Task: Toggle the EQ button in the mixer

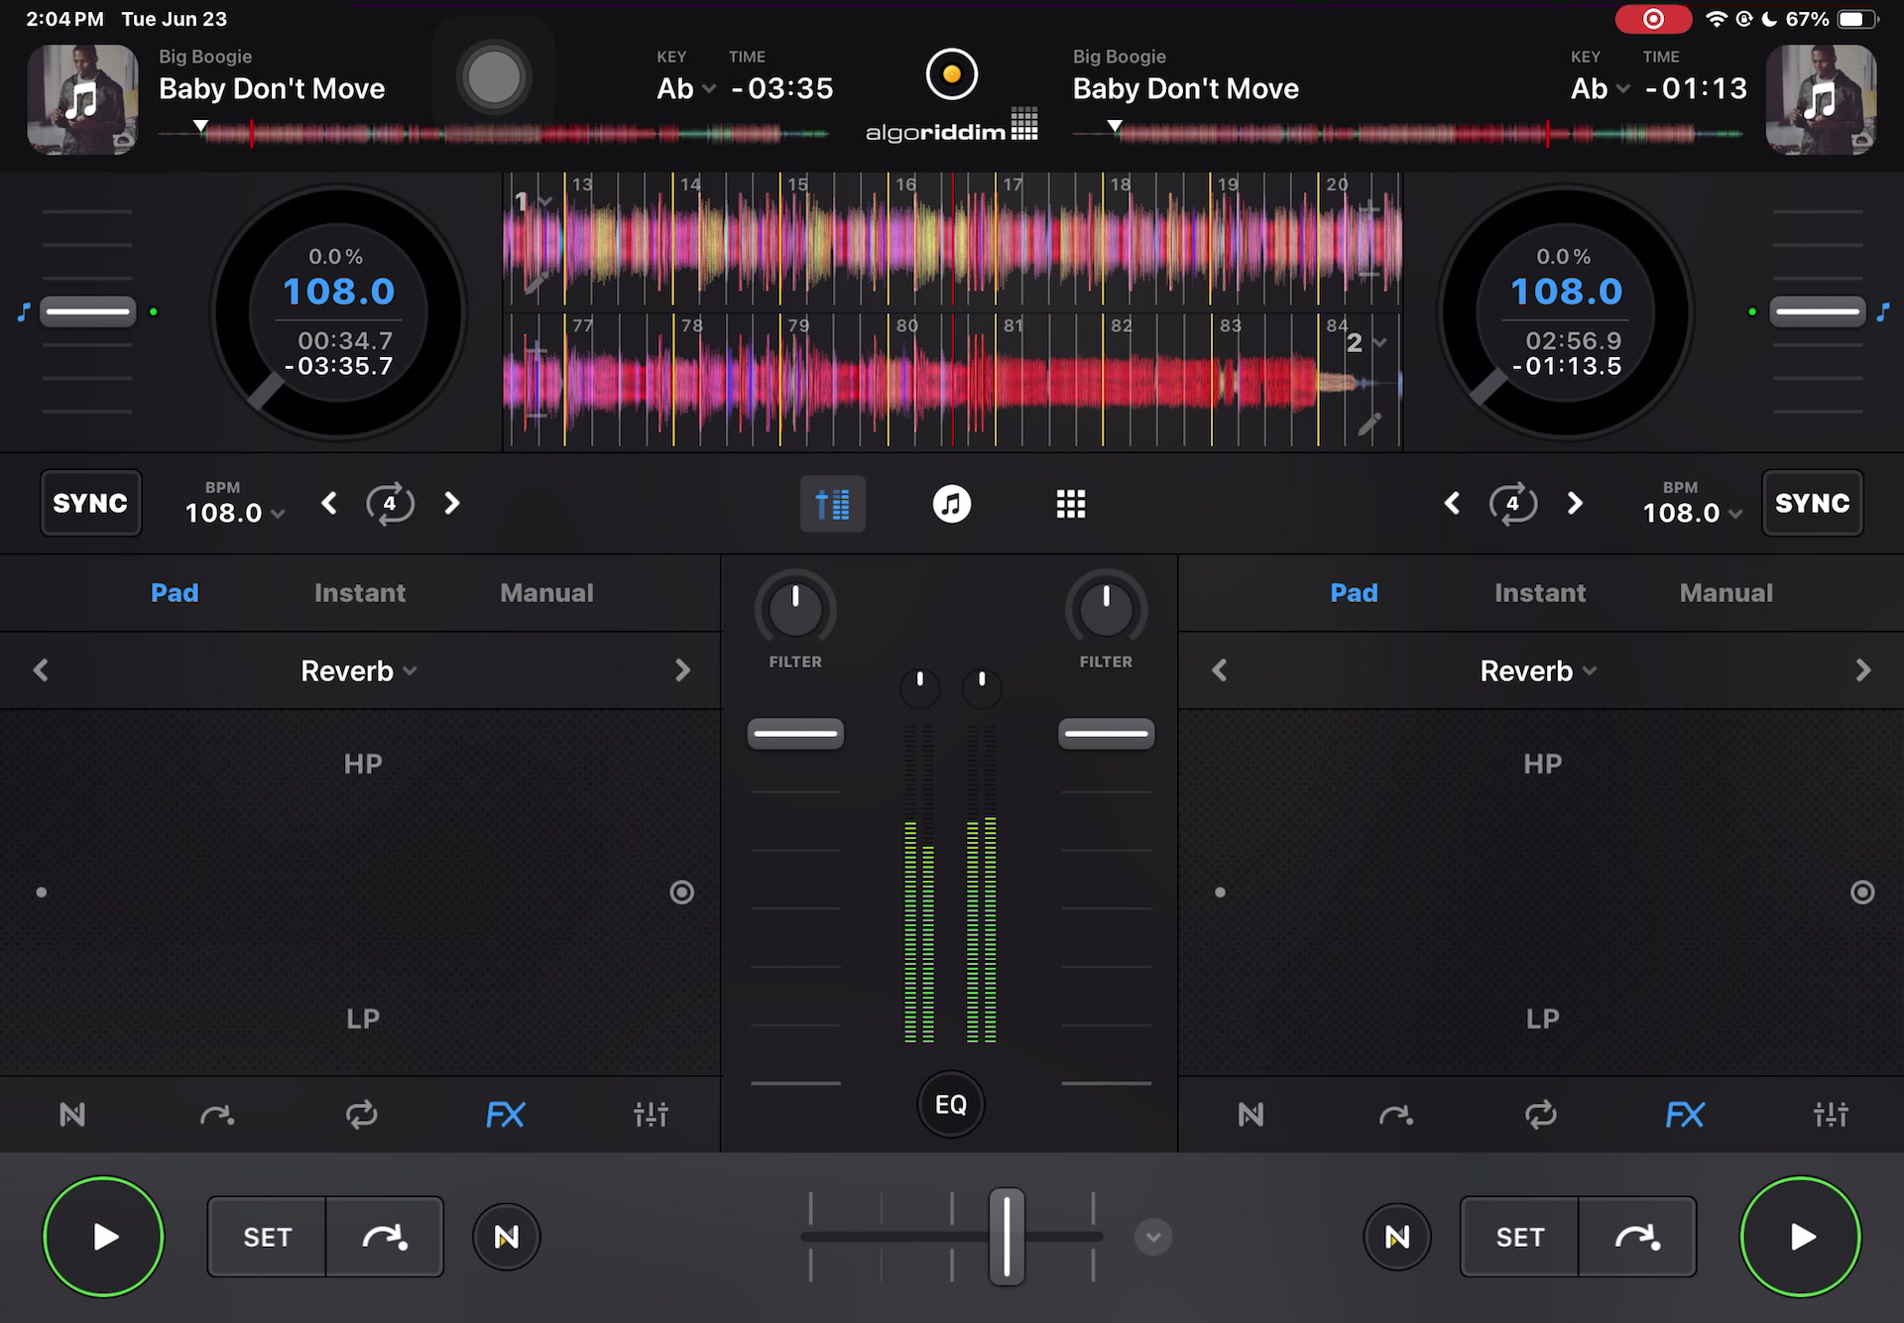Action: 951,1105
